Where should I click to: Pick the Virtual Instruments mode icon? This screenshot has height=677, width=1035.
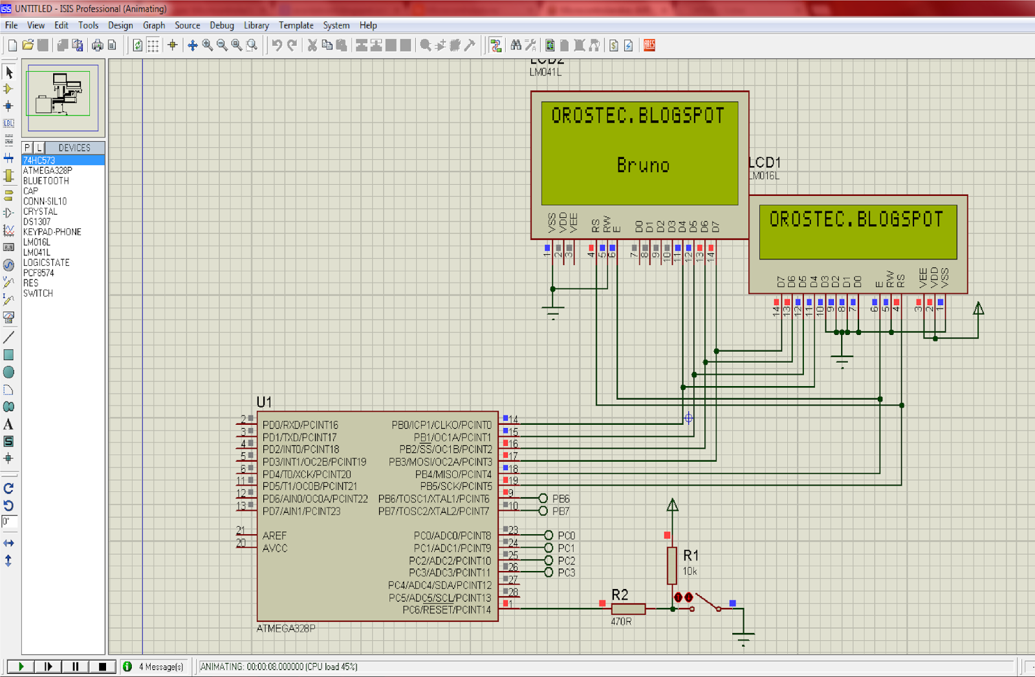pyautogui.click(x=8, y=317)
